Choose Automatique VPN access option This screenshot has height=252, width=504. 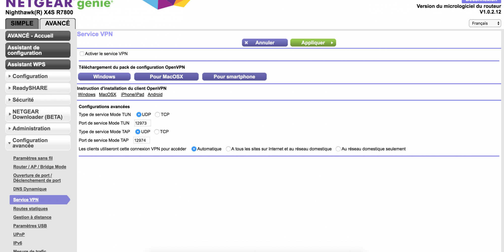pos(194,149)
